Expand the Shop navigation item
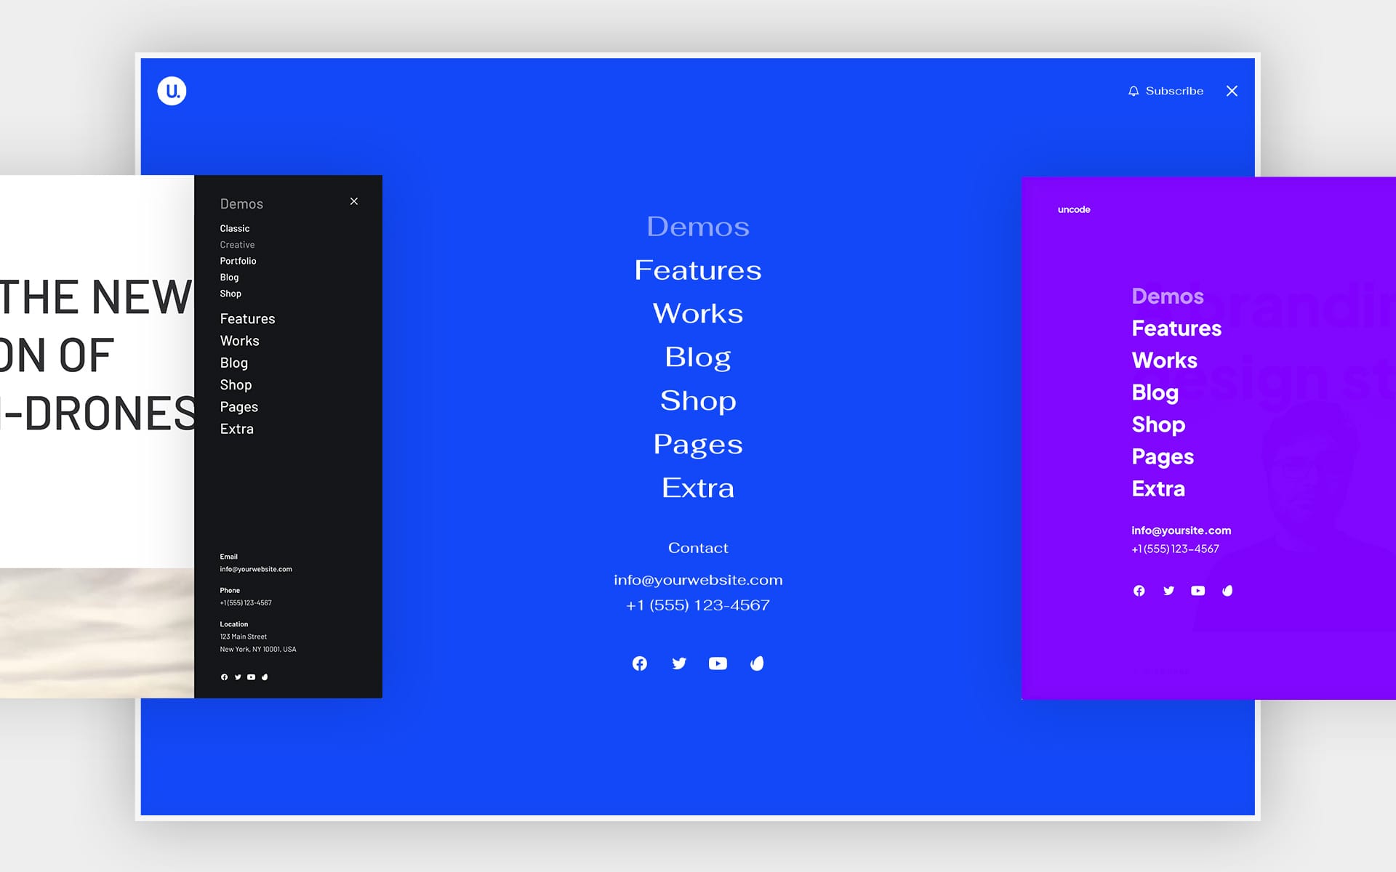 pyautogui.click(x=235, y=384)
